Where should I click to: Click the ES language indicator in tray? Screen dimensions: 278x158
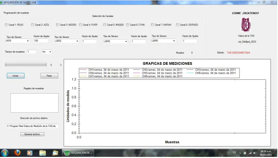pos(234,152)
